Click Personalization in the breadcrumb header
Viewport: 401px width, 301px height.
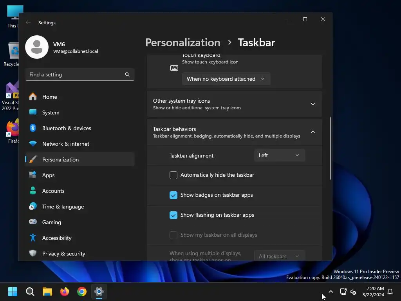click(182, 42)
